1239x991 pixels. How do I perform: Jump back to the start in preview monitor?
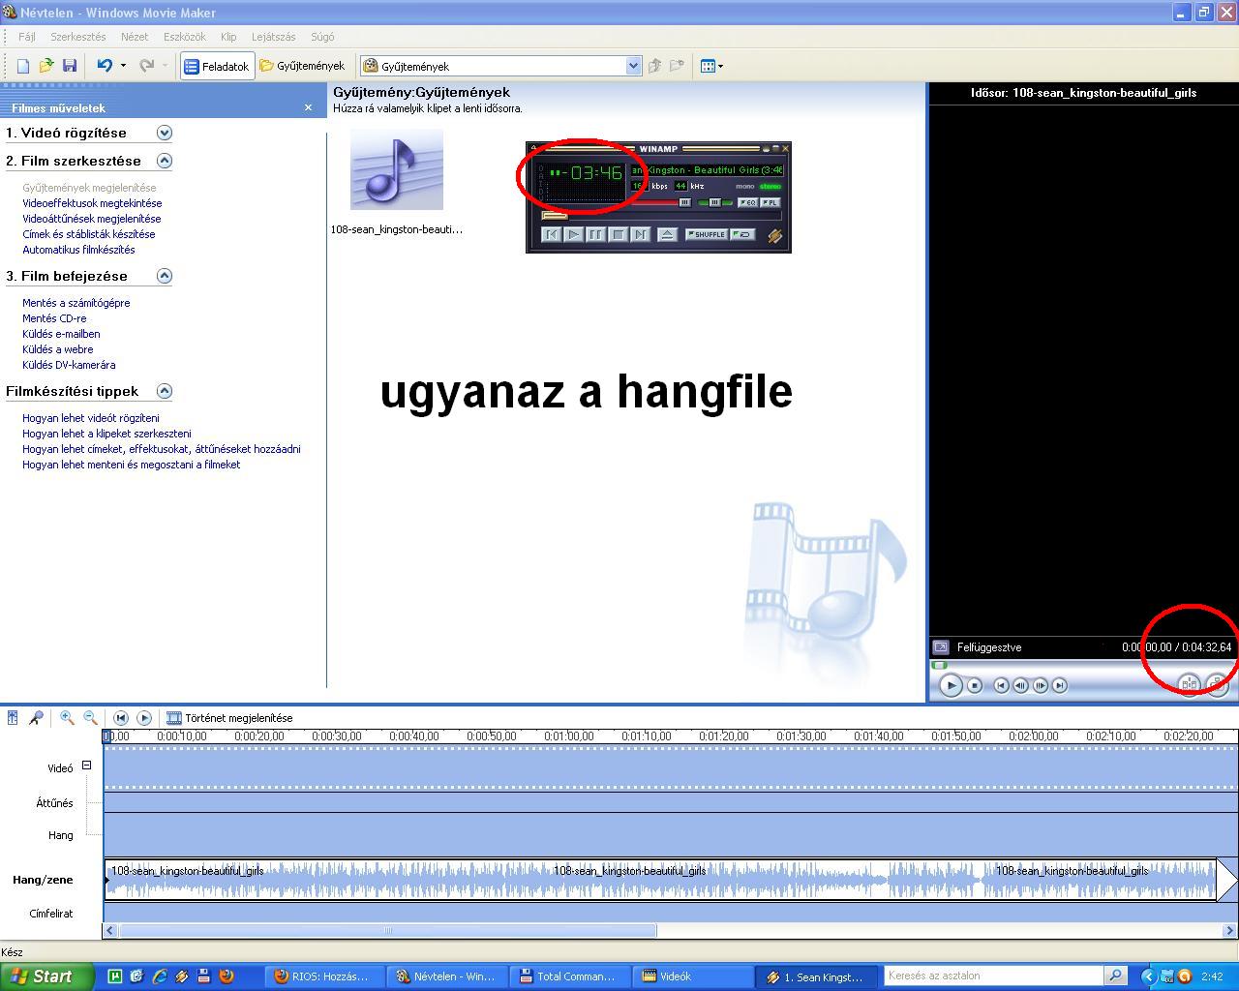coord(1001,685)
